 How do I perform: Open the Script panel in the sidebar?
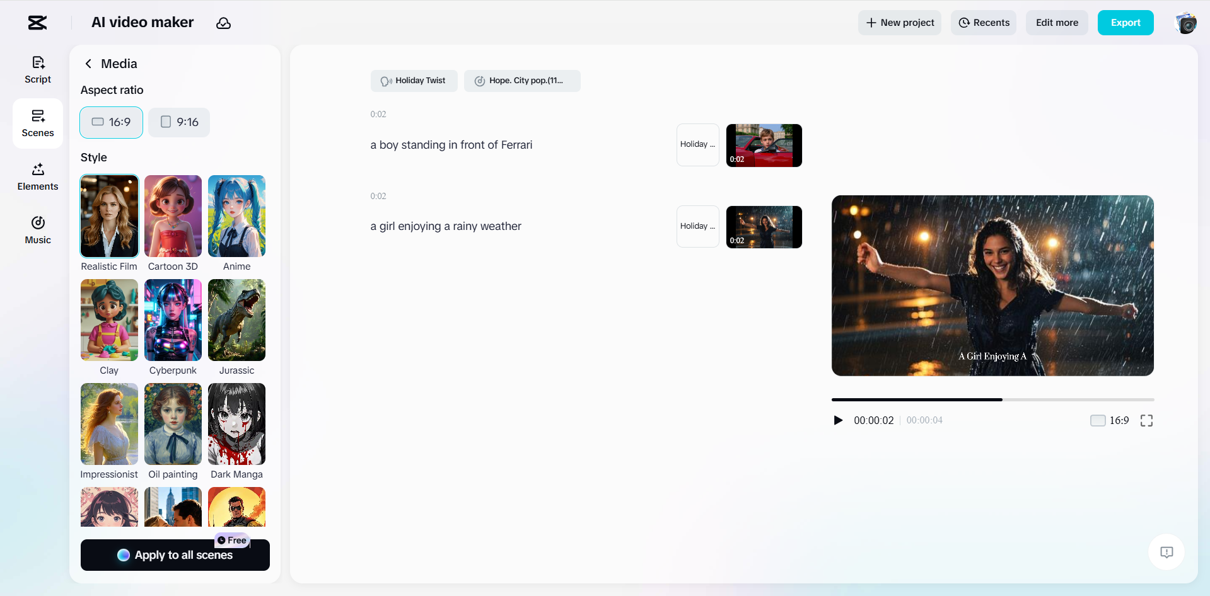[37, 69]
